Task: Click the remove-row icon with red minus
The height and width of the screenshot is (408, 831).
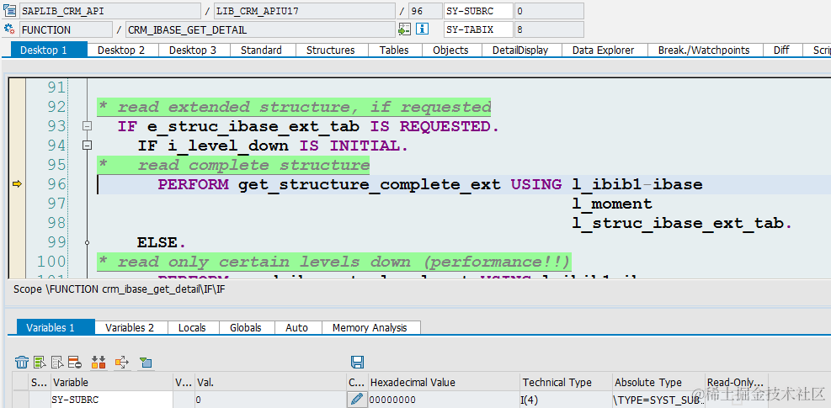Action: click(x=74, y=363)
